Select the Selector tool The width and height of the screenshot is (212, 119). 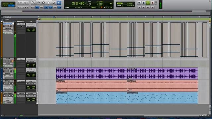click(x=44, y=3)
